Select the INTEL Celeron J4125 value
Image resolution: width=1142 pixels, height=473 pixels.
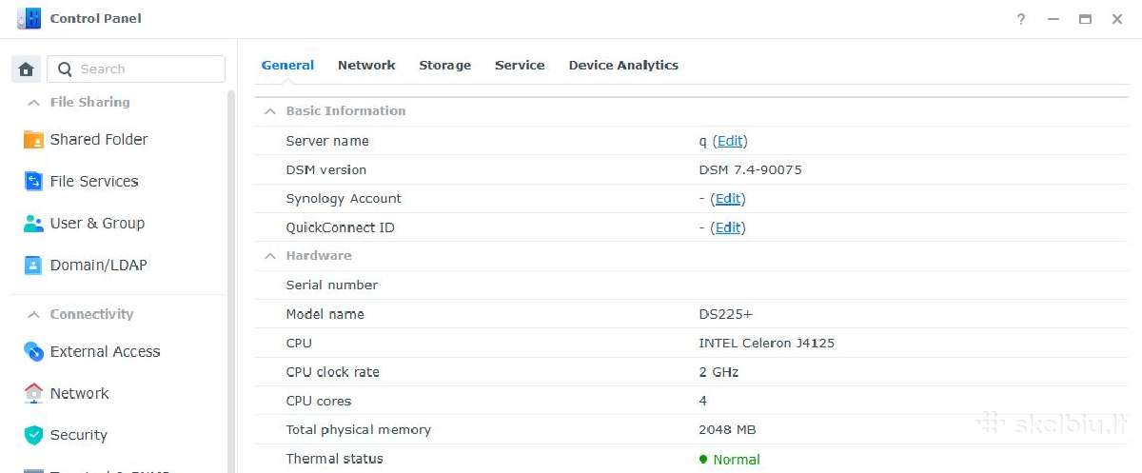766,344
